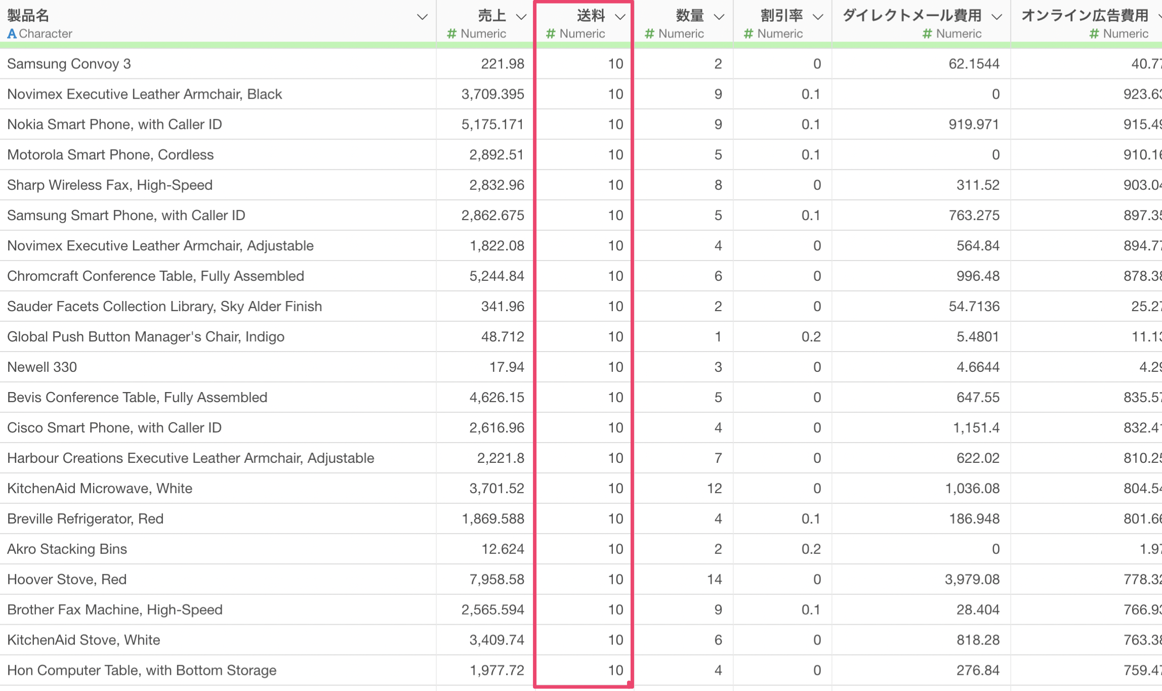Click shipping value 10 in Samsung Convoy 3 row
1162x691 pixels.
point(615,64)
